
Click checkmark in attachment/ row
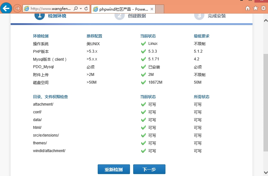pos(144,104)
